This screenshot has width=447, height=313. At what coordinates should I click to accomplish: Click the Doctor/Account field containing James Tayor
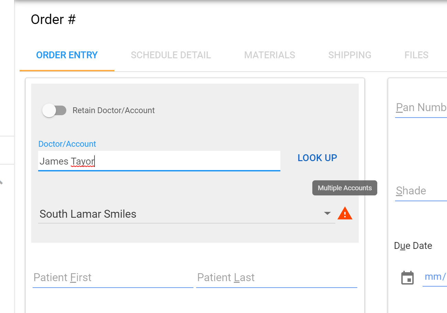click(159, 161)
